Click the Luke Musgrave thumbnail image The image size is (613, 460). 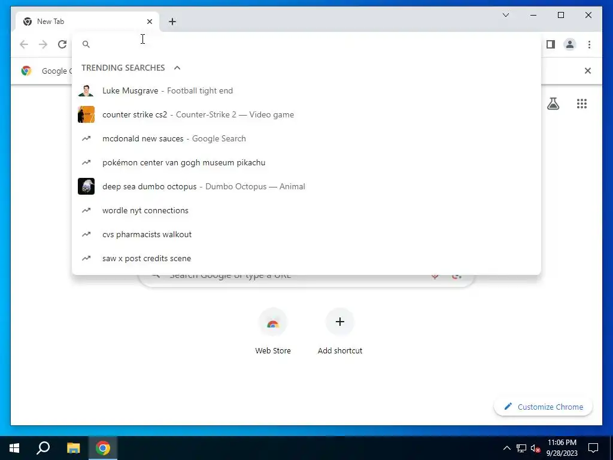[x=86, y=91]
